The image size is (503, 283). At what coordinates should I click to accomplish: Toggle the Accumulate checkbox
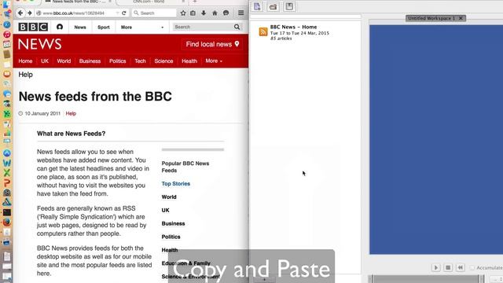[x=472, y=267]
